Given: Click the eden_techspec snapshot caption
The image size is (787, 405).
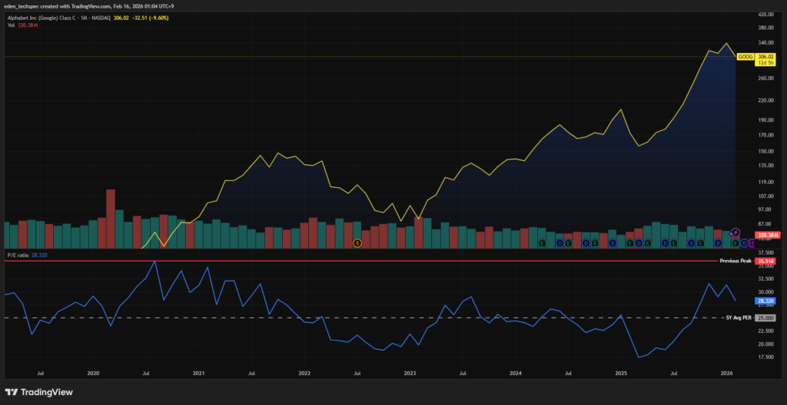Looking at the screenshot, I should 91,6.
